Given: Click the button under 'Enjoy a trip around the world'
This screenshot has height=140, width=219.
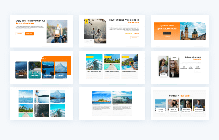Looking at the screenshot, I should pos(197,71).
